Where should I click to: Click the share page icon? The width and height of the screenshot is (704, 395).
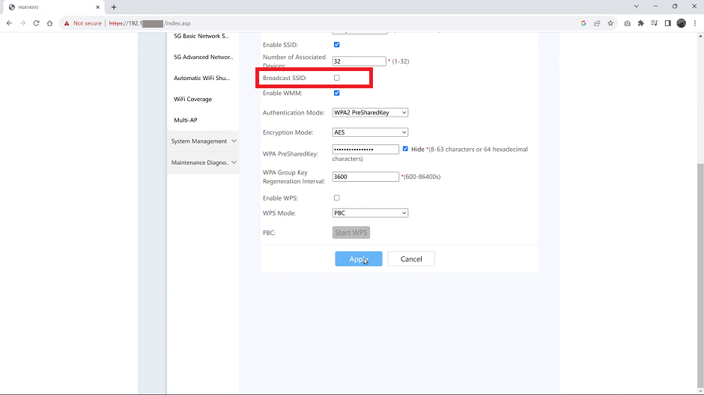[597, 23]
